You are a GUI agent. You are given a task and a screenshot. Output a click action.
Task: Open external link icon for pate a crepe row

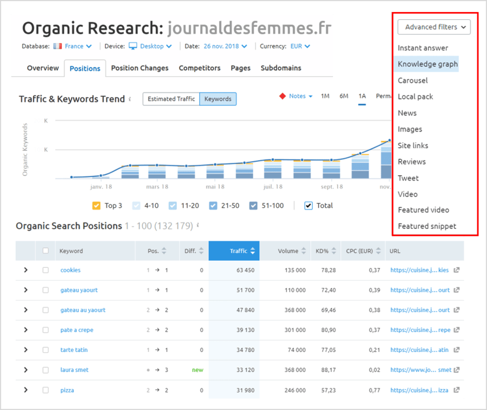click(456, 330)
